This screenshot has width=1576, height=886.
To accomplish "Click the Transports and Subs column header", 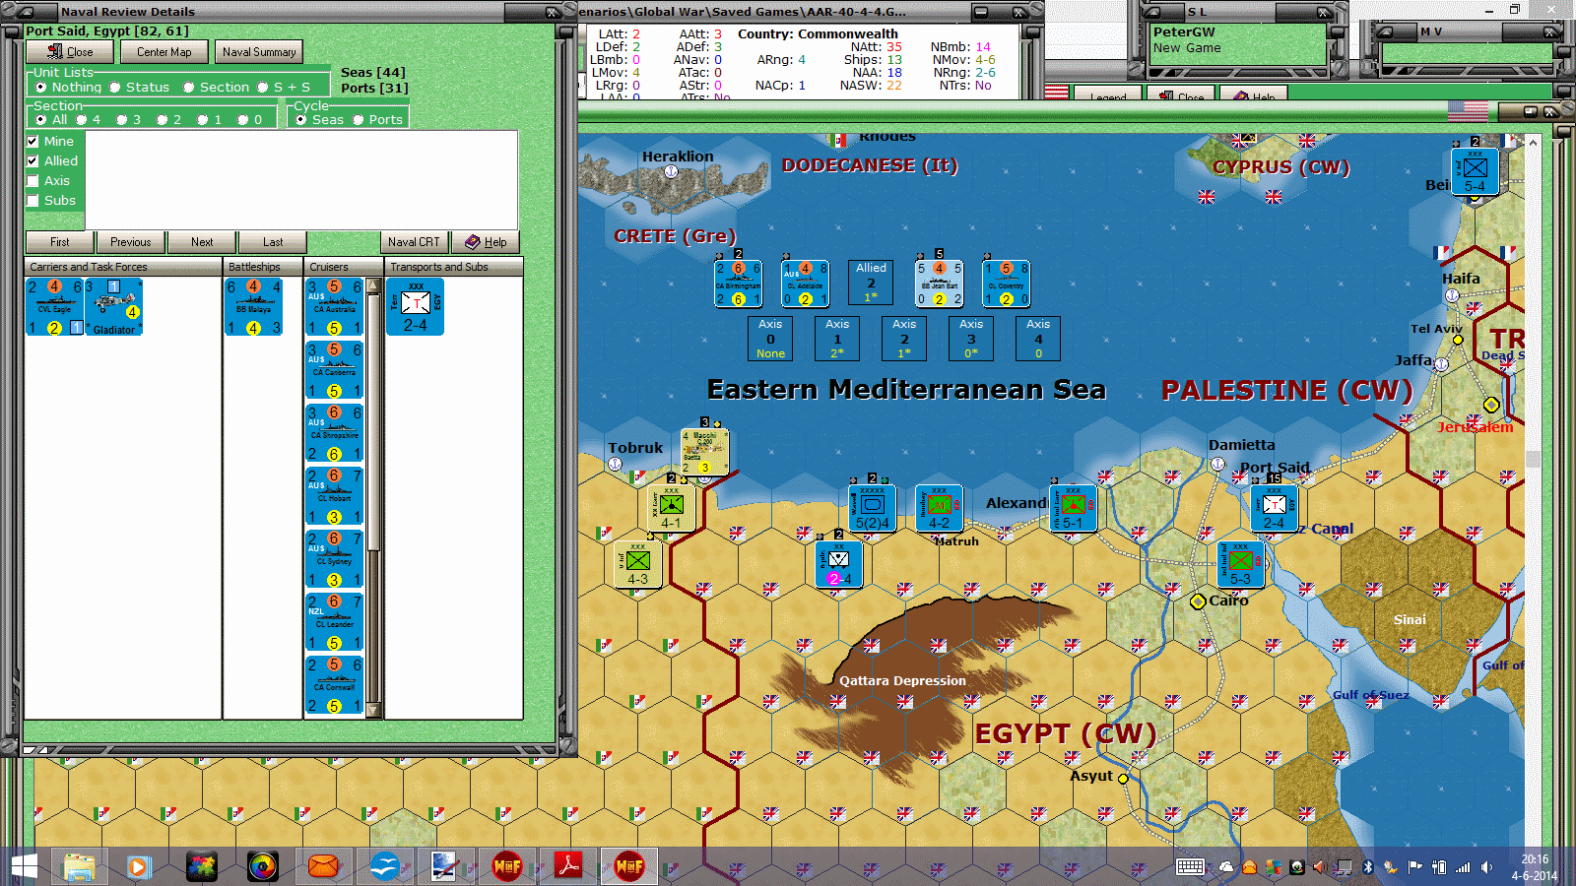I will [x=453, y=267].
